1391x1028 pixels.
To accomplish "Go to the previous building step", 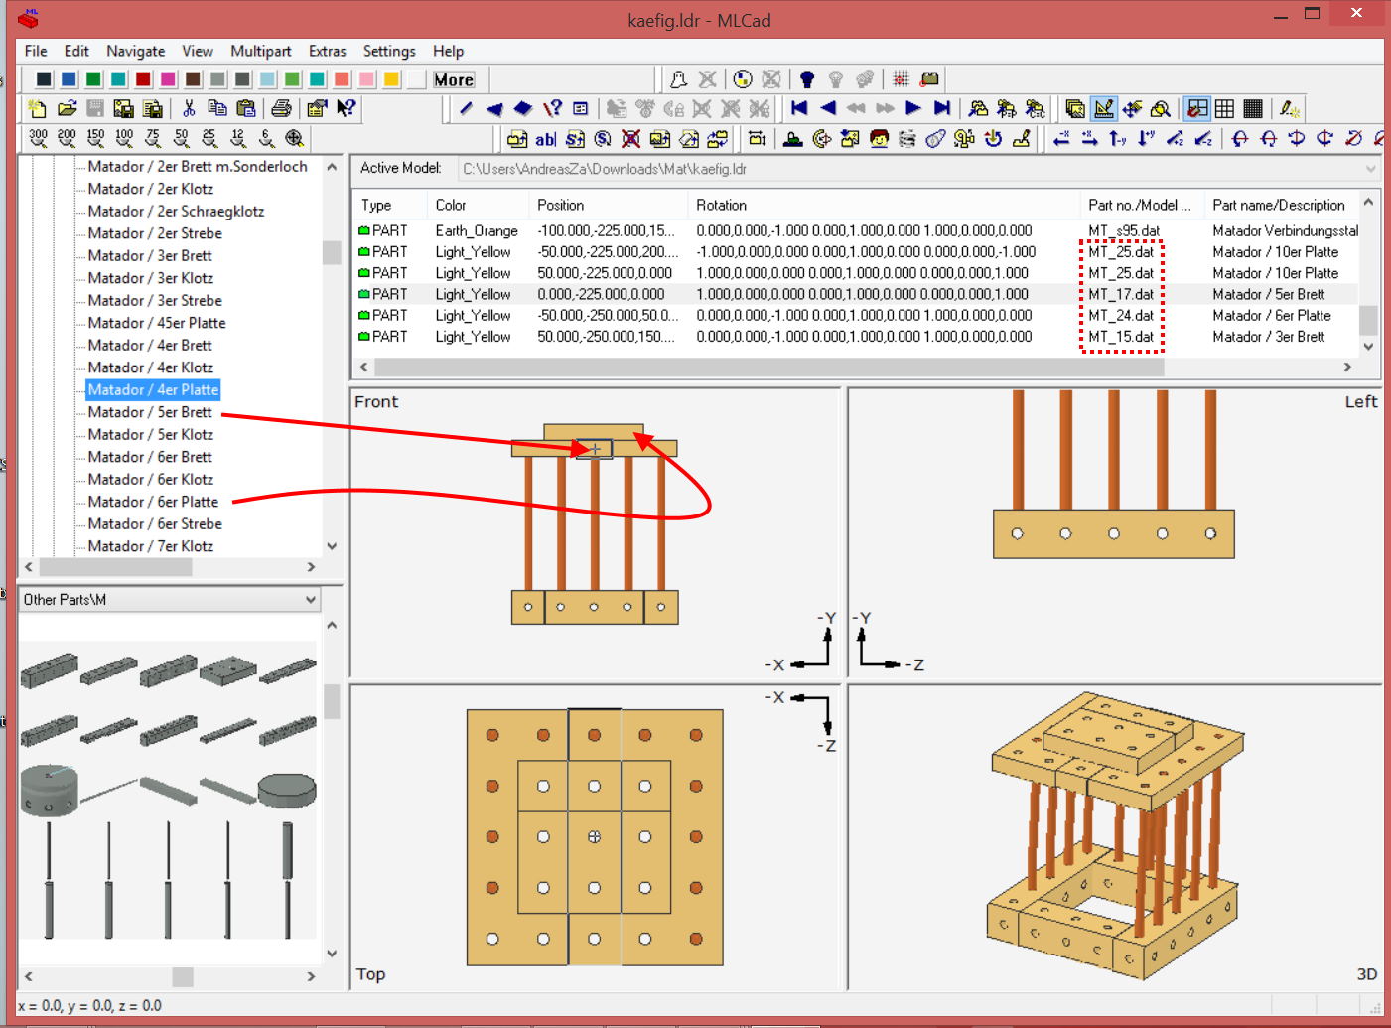I will click(828, 108).
